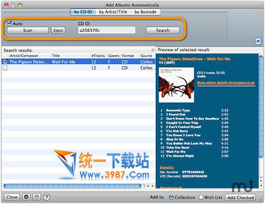Switch to the by Artist/Title tab
The image size is (265, 204).
(113, 12)
